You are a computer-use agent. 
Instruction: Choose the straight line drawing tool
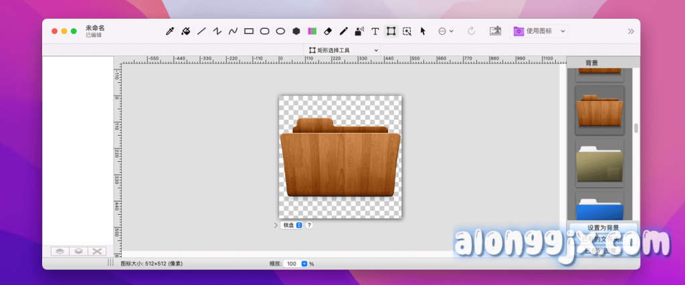point(201,31)
